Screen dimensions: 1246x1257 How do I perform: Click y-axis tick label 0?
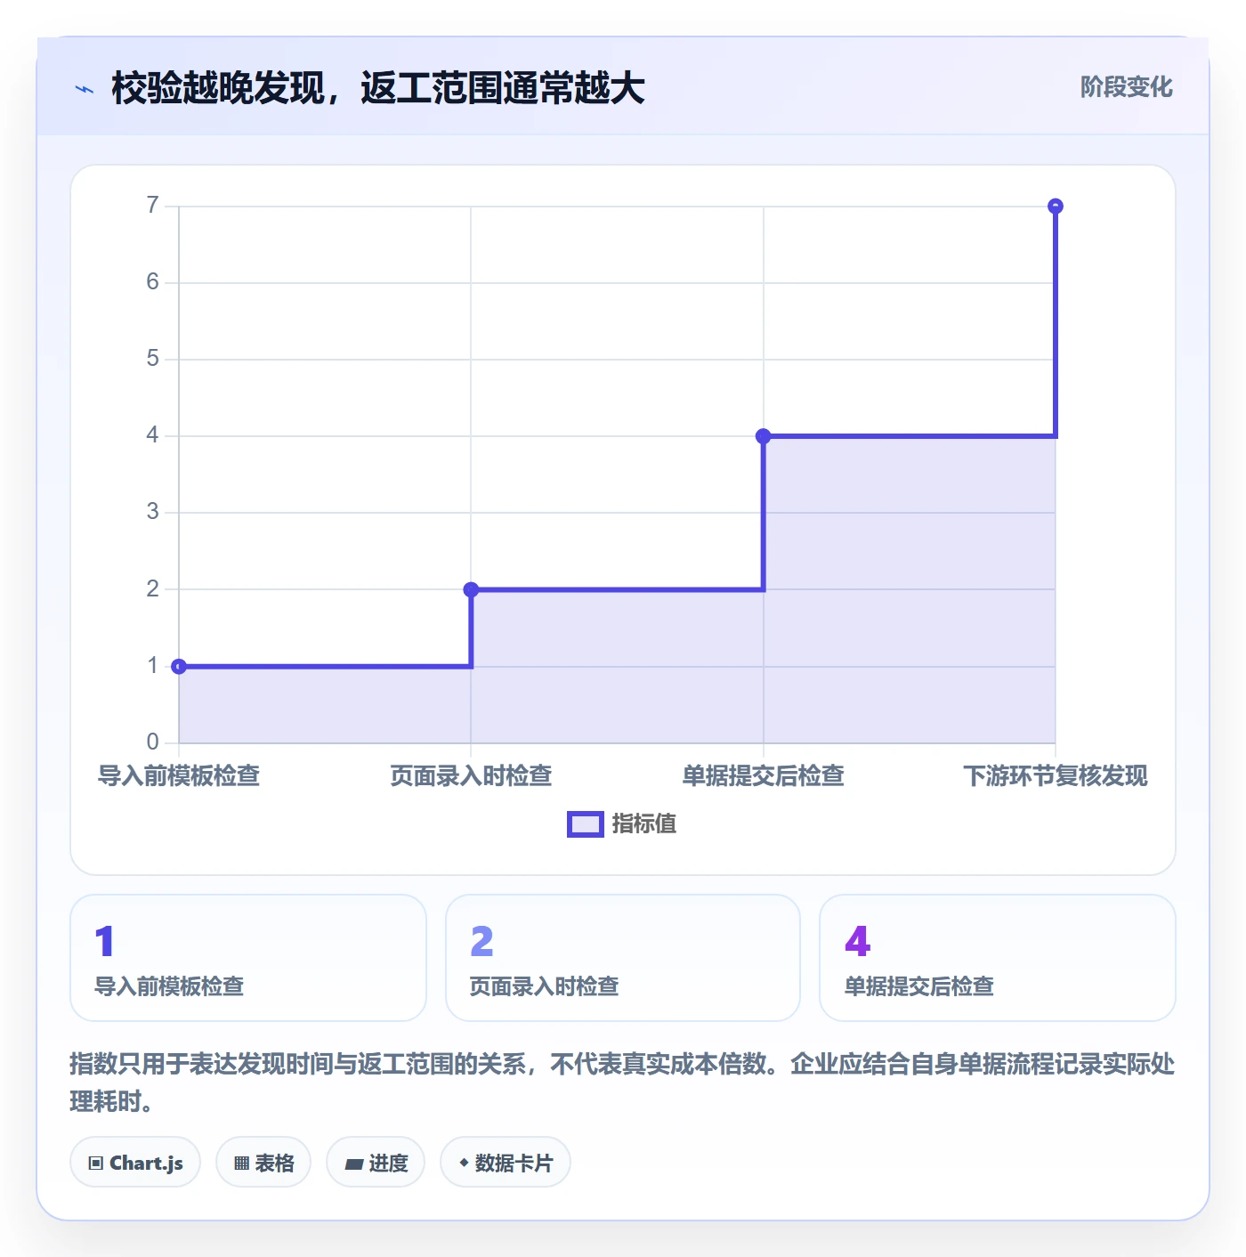click(x=153, y=742)
